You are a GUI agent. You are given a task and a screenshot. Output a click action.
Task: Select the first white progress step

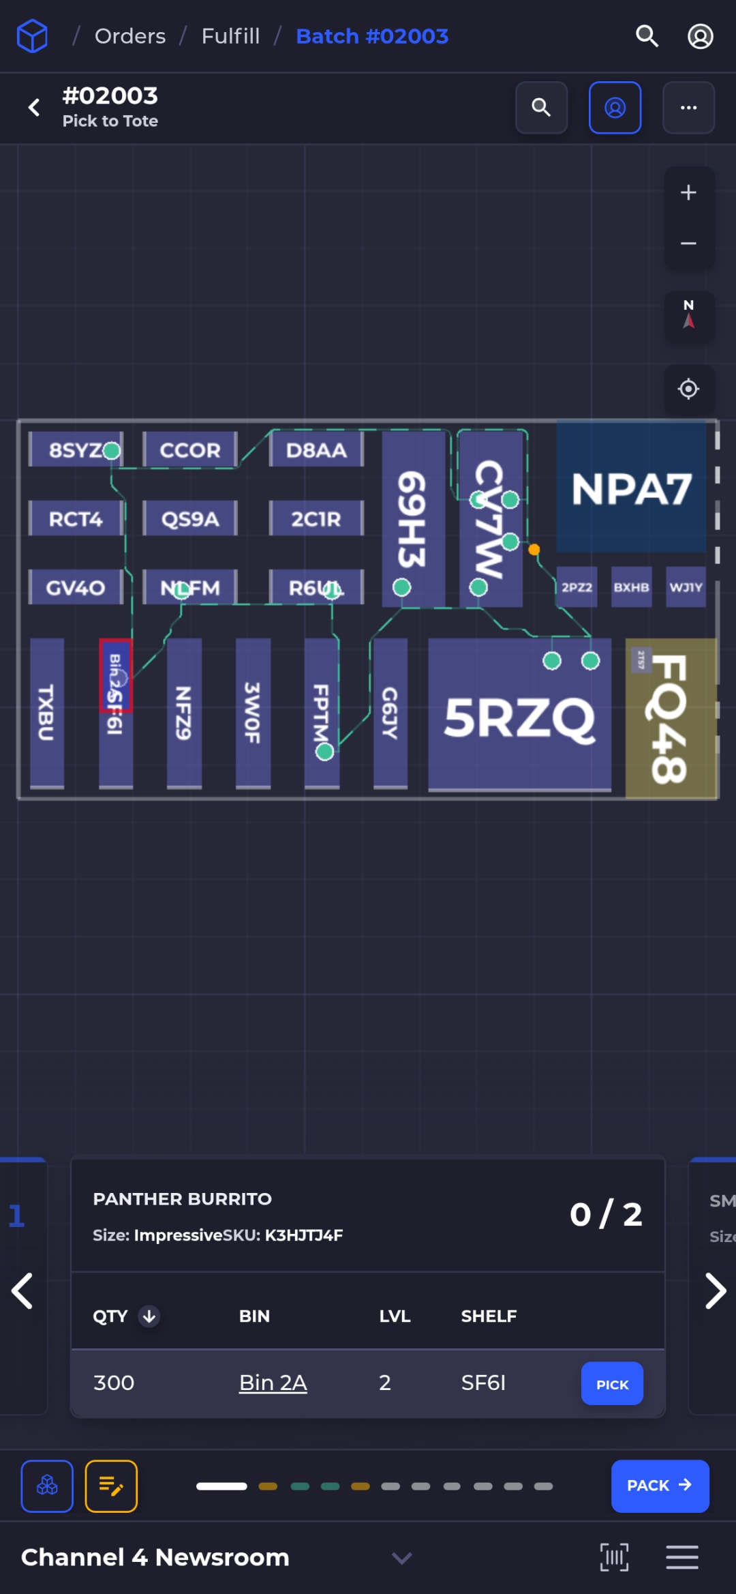pos(221,1486)
